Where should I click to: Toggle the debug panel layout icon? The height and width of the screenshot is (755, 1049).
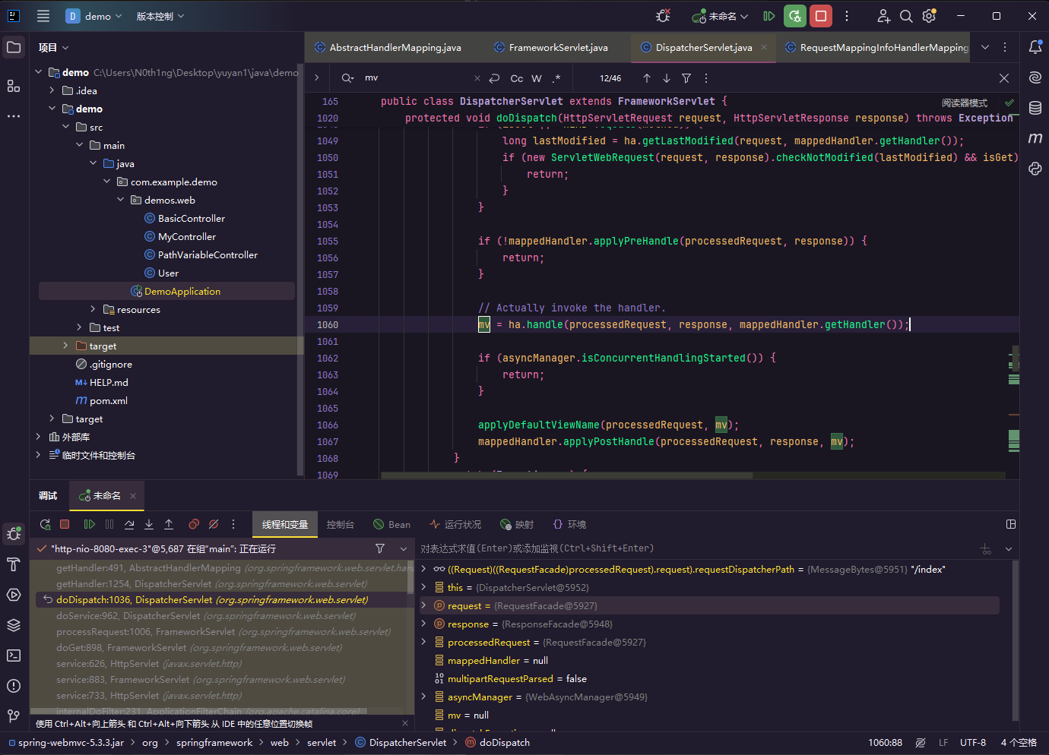(1011, 524)
